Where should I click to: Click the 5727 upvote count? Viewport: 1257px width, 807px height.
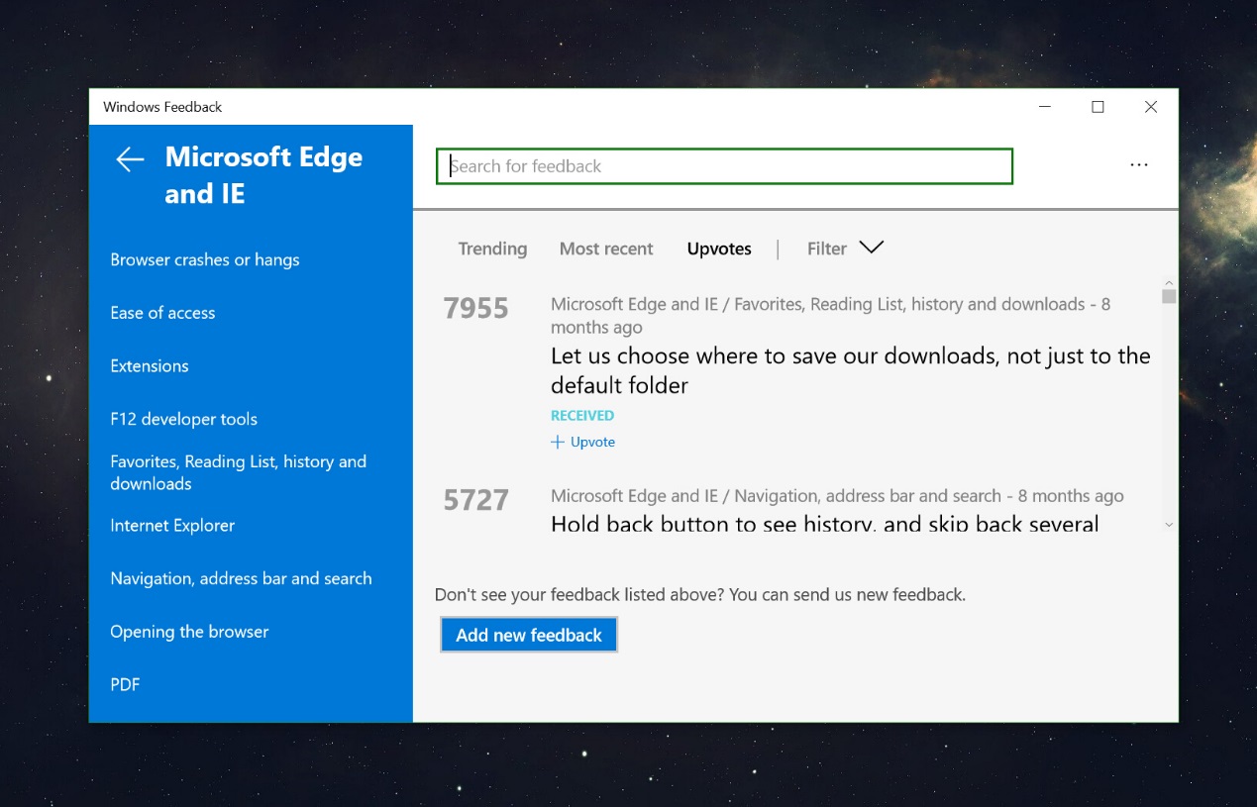coord(475,500)
